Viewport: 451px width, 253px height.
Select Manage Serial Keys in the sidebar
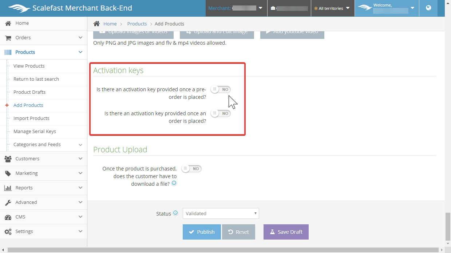[35, 131]
